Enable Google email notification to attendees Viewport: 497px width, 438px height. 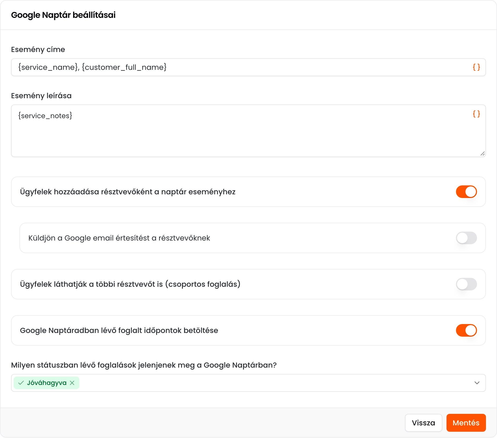[466, 238]
